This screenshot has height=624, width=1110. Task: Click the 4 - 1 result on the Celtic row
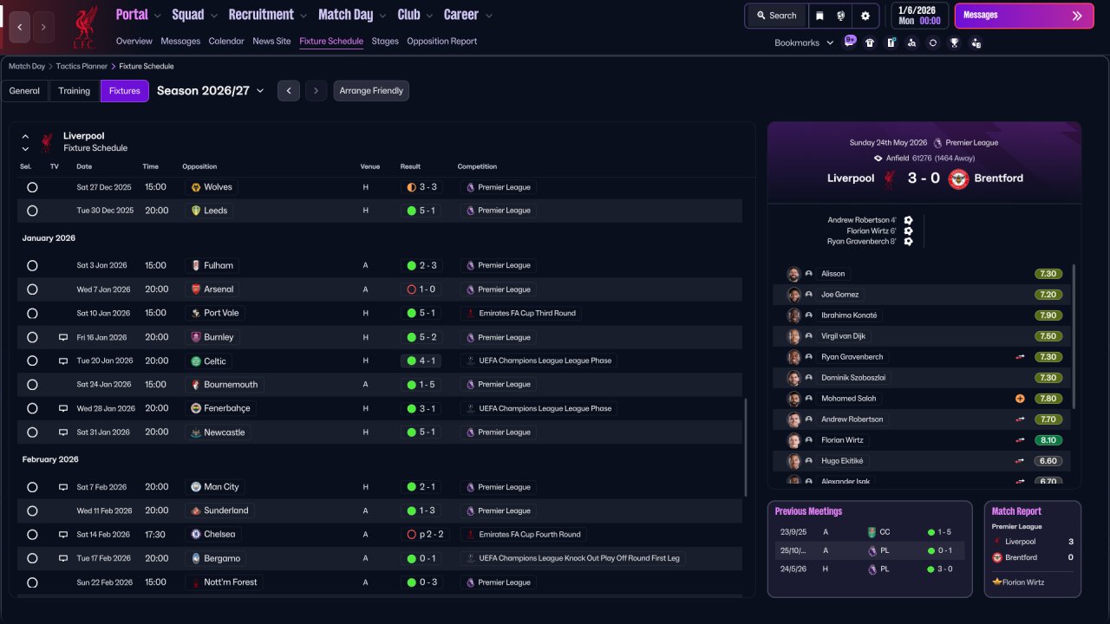click(421, 361)
